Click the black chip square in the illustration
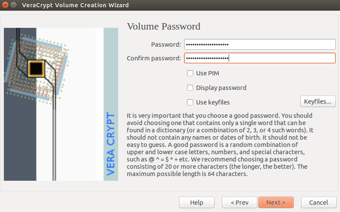340x212 pixels. pos(36,69)
